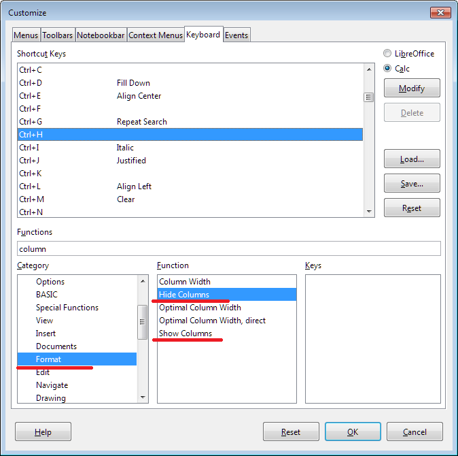
Task: Open the Toolbars tab
Action: (58, 35)
